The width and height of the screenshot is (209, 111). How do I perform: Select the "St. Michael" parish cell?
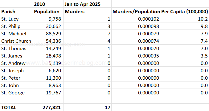pyautogui.click(x=16, y=34)
